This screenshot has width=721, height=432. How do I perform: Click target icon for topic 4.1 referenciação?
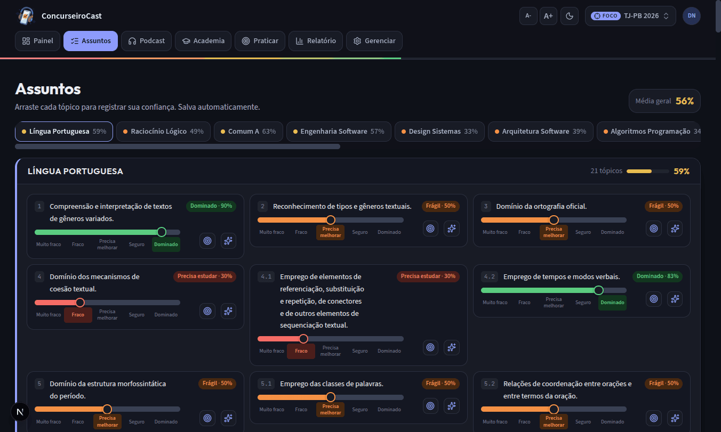coord(431,347)
